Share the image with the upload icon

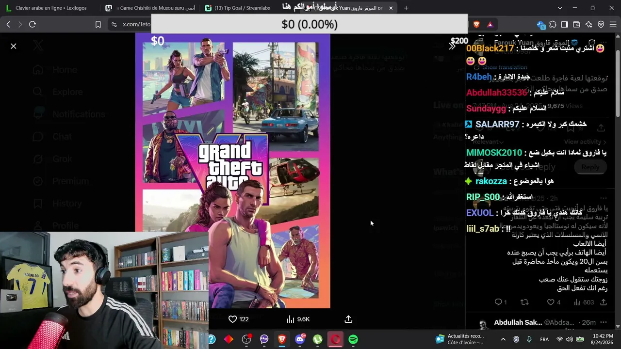[x=348, y=319]
